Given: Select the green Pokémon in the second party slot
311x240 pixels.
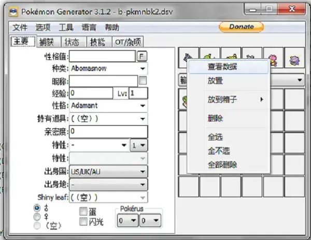Looking at the screenshot, I should tap(209, 56).
